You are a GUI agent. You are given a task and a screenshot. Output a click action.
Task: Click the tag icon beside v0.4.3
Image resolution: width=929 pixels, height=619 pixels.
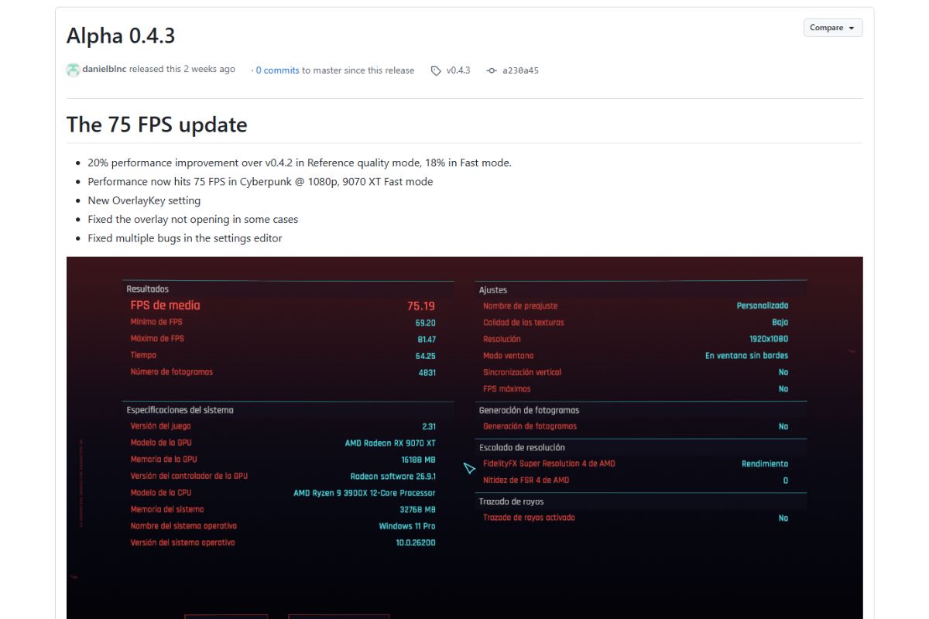click(436, 70)
